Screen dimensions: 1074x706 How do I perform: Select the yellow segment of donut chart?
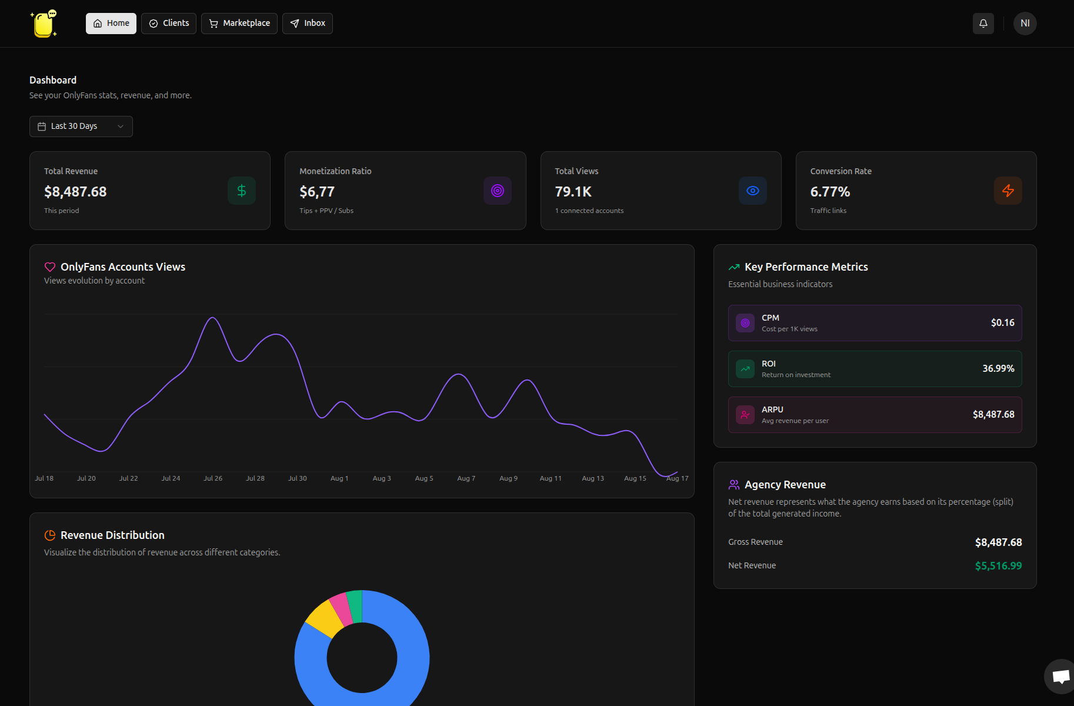coord(324,618)
